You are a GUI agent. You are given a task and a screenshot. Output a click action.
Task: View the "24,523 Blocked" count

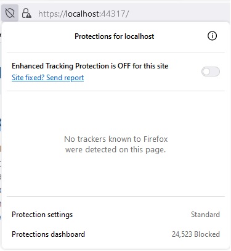tap(196, 234)
